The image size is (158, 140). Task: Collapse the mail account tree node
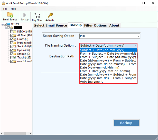(x=6, y=28)
